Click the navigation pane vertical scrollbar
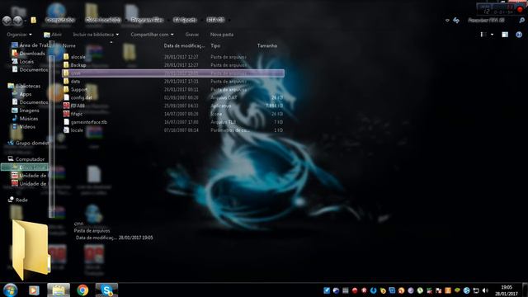This screenshot has height=297, width=528. click(51, 130)
